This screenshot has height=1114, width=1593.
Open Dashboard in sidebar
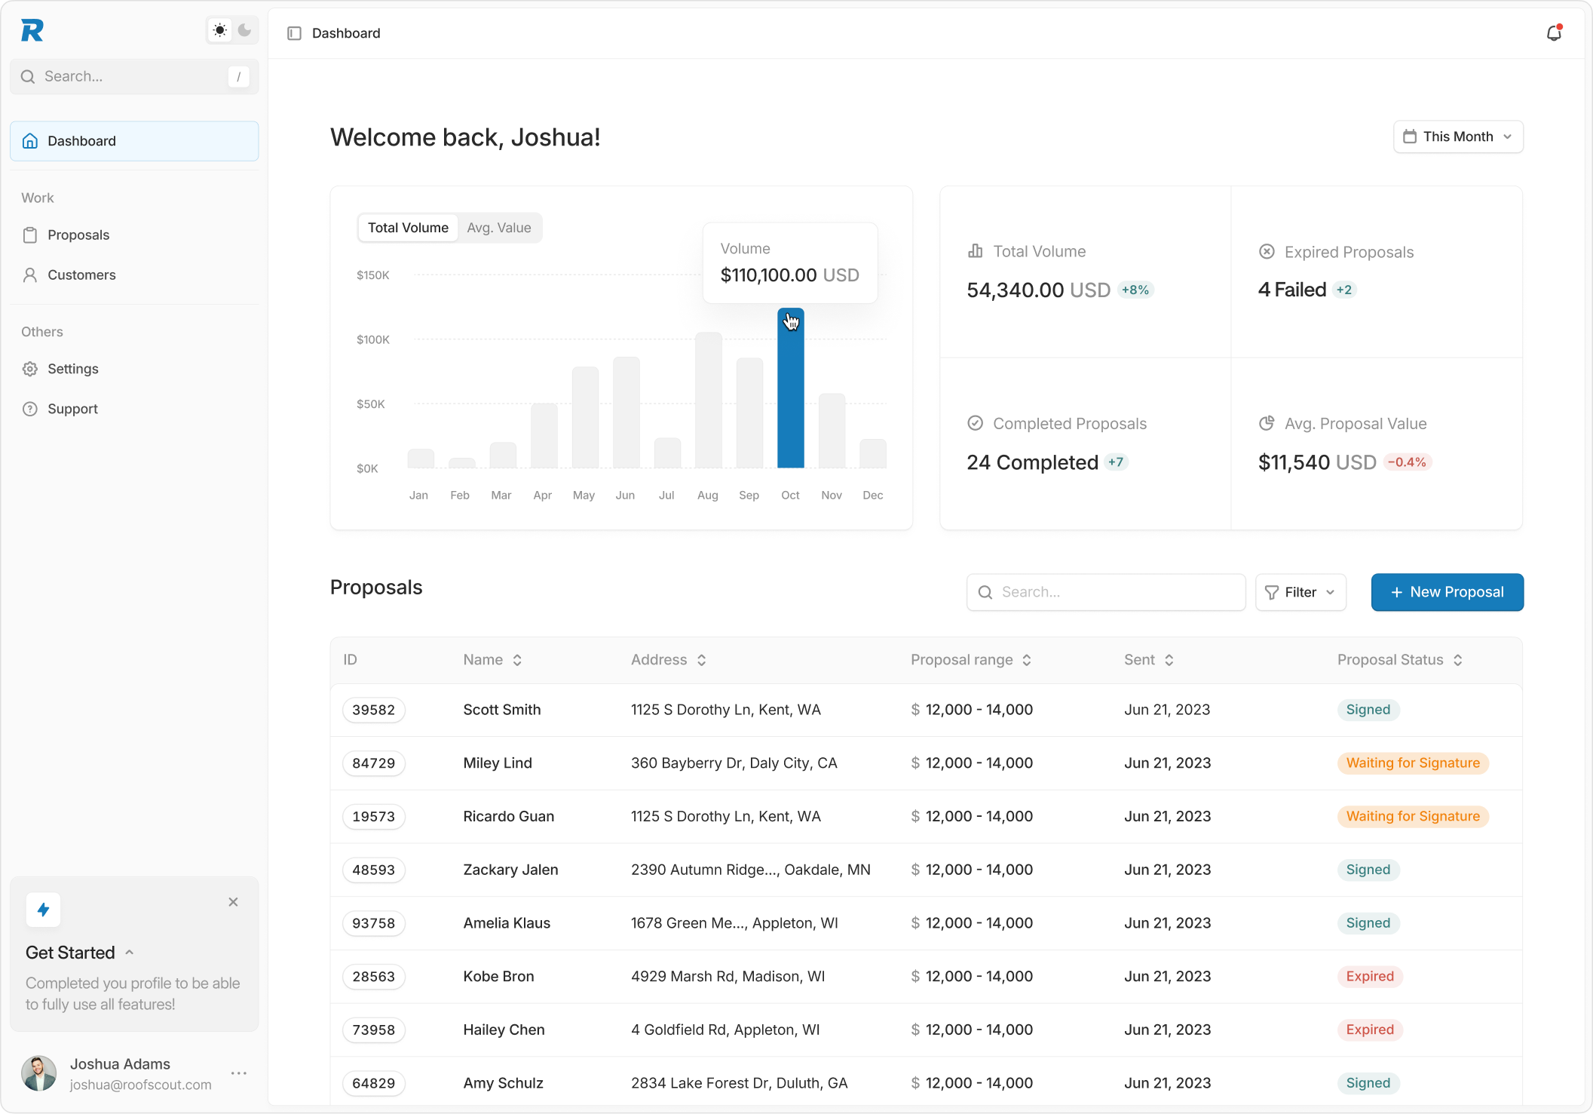[134, 141]
